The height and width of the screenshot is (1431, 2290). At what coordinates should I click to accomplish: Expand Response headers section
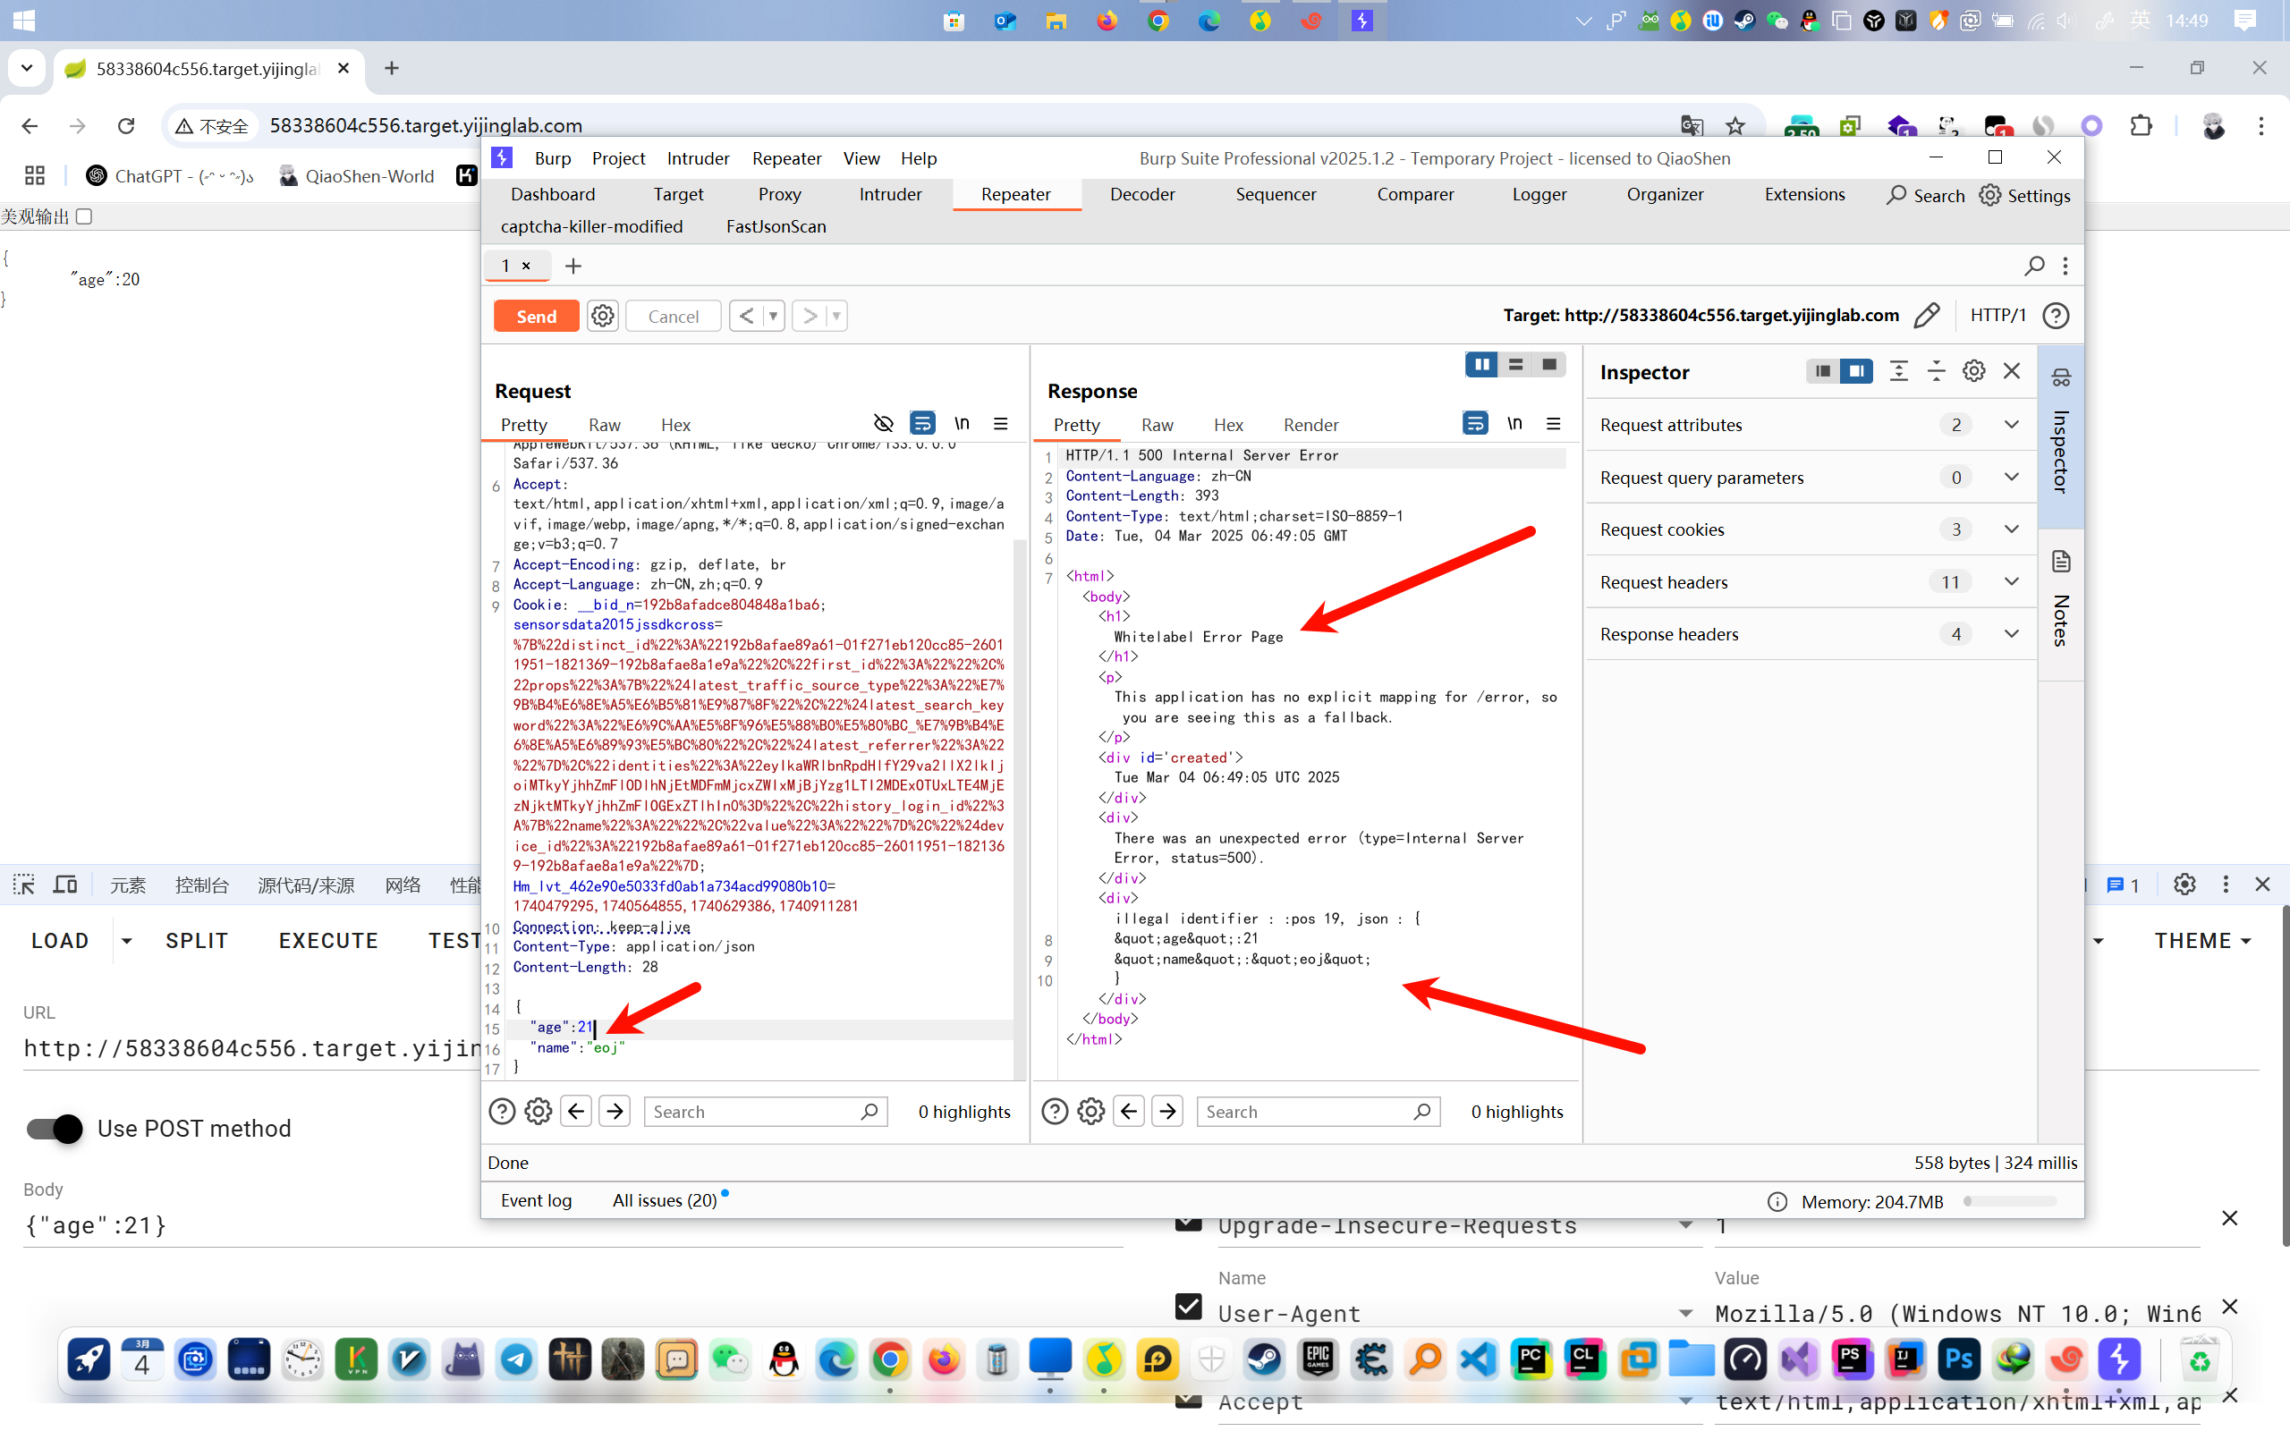click(2011, 634)
